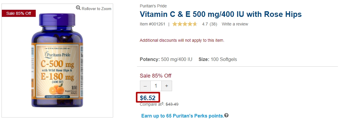Click the Compare at footnote label

pyautogui.click(x=152, y=104)
